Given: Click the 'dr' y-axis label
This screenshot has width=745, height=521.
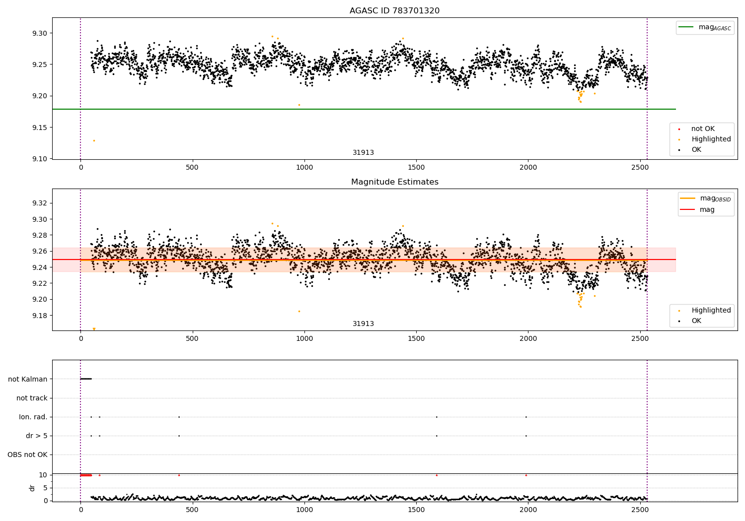Looking at the screenshot, I should coord(32,488).
